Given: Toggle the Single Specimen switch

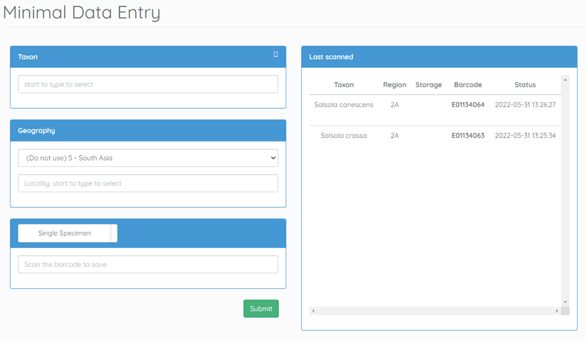Looking at the screenshot, I should (x=68, y=233).
